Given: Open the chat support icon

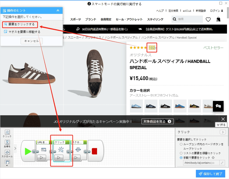Looking at the screenshot, I should [218, 106].
